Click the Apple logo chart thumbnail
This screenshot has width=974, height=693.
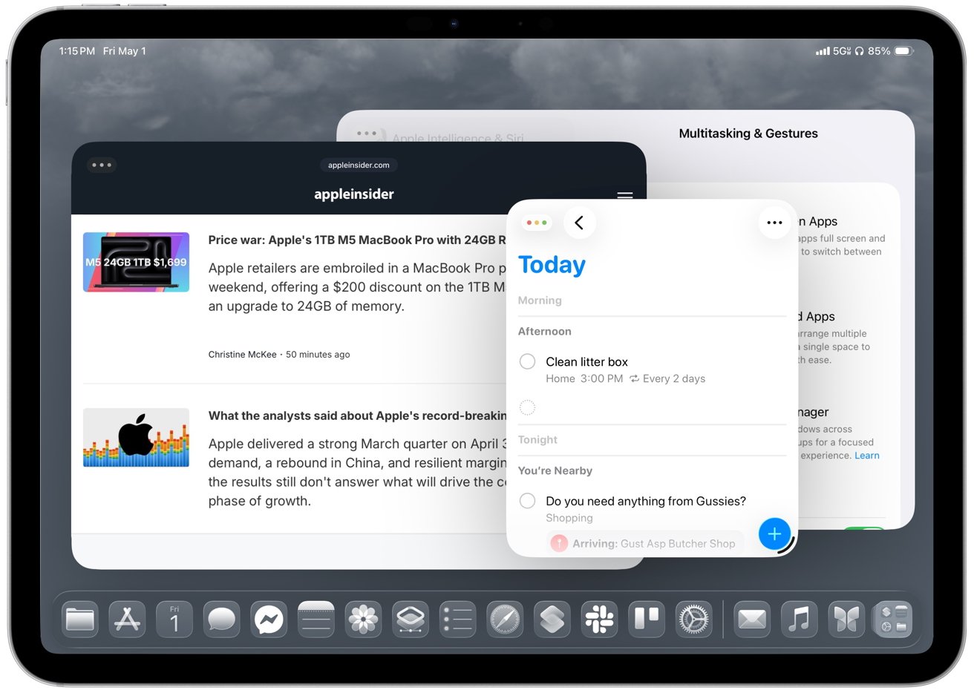pos(136,438)
